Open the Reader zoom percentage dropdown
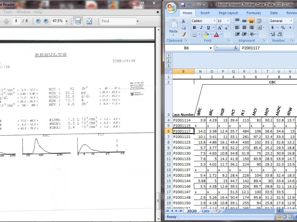297x222 pixels. pyautogui.click(x=67, y=21)
